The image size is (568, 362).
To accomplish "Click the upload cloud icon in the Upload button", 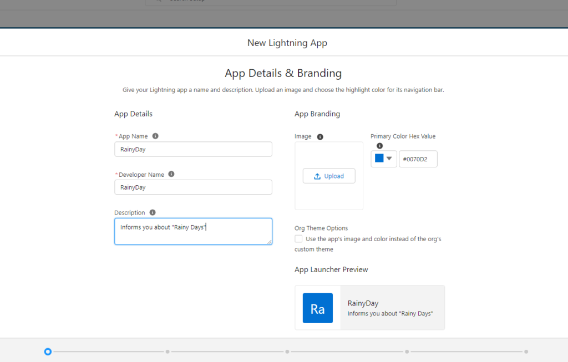I will [317, 176].
